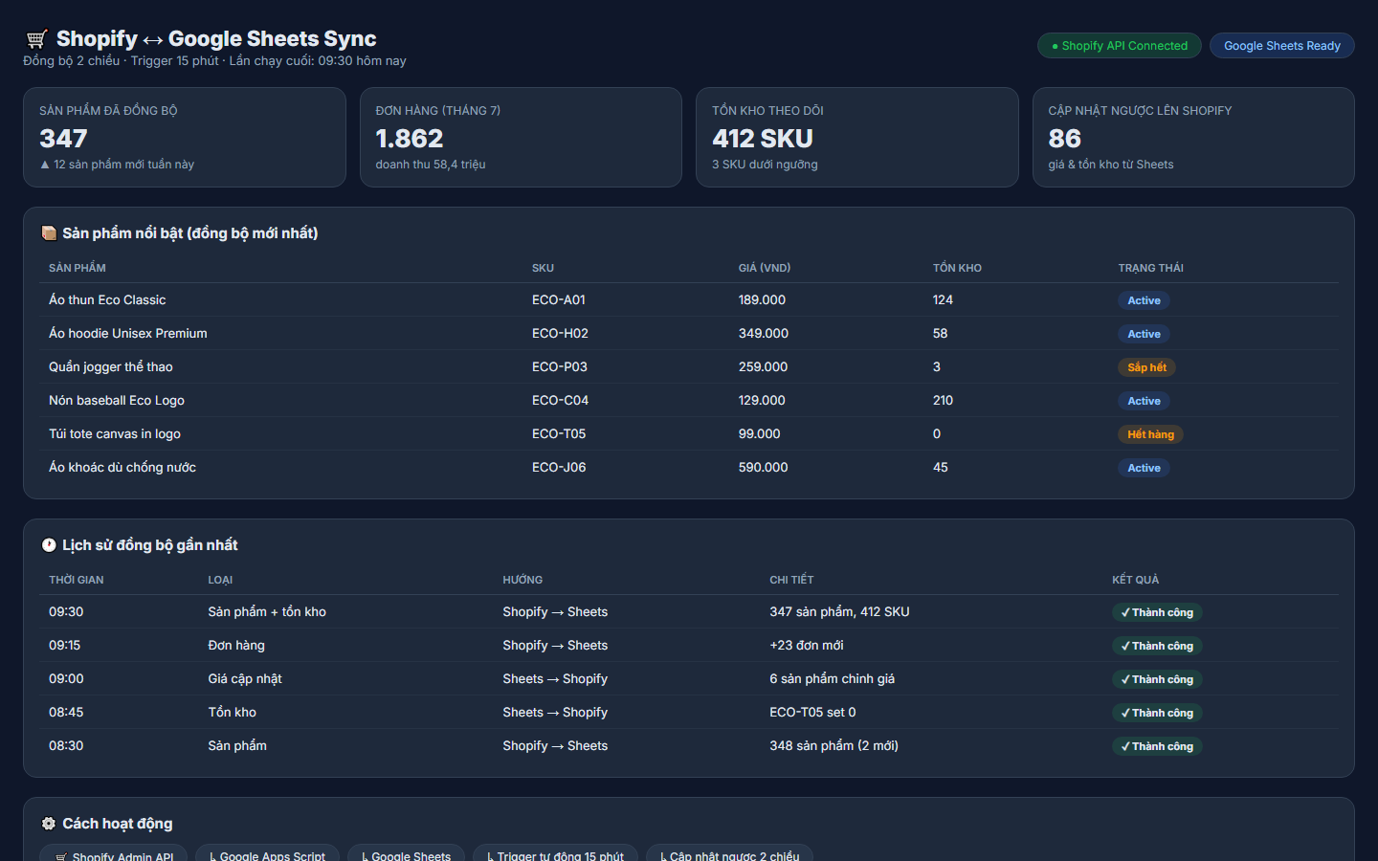This screenshot has width=1378, height=861.
Task: Click the SKU cell ECO-C04
Action: (560, 401)
